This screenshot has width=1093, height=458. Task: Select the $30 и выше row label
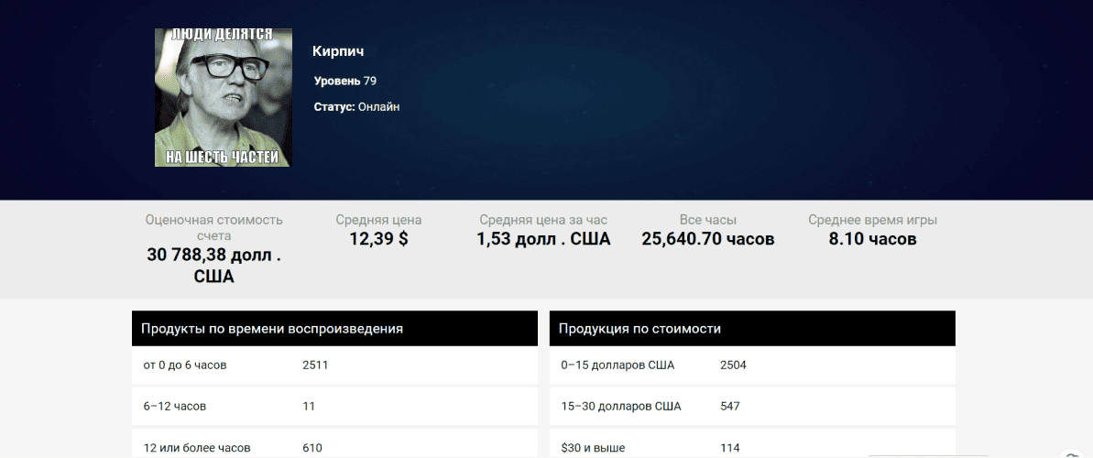point(593,448)
